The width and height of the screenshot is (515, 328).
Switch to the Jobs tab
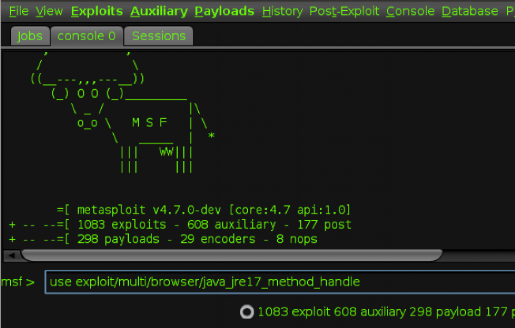click(x=30, y=36)
